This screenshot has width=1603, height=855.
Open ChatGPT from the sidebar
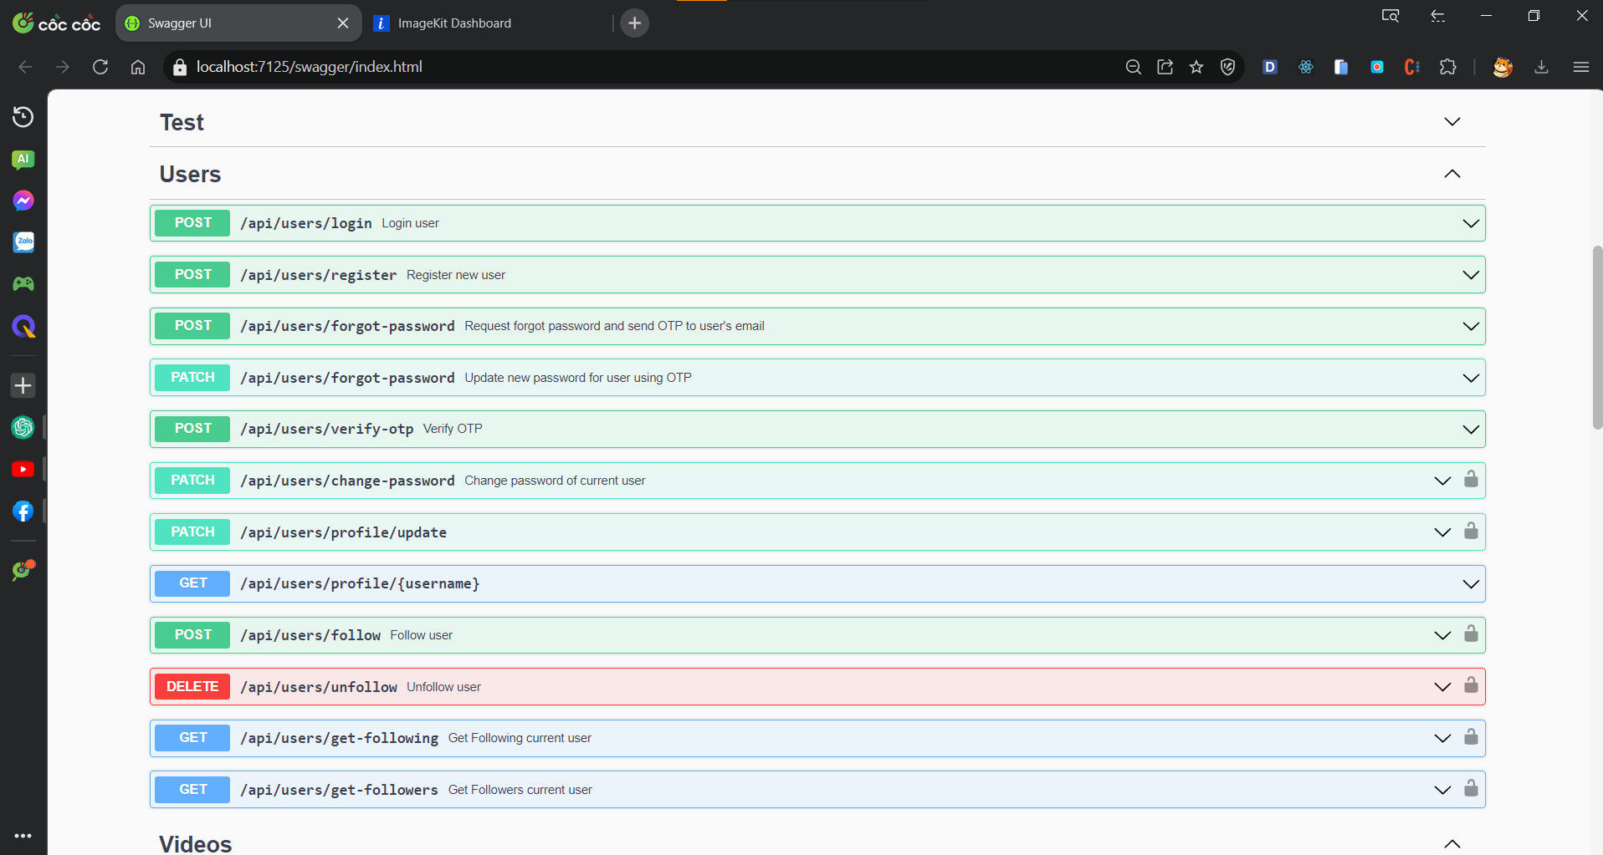click(x=23, y=428)
